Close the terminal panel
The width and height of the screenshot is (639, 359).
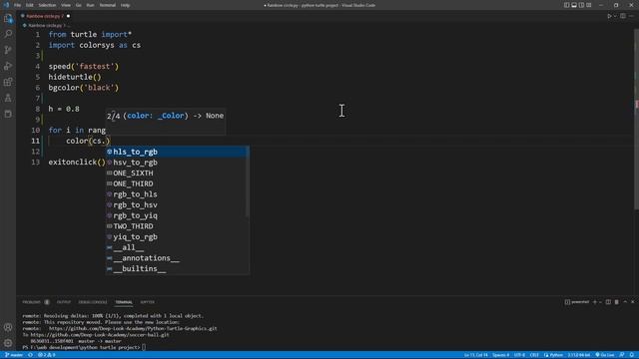(x=632, y=302)
